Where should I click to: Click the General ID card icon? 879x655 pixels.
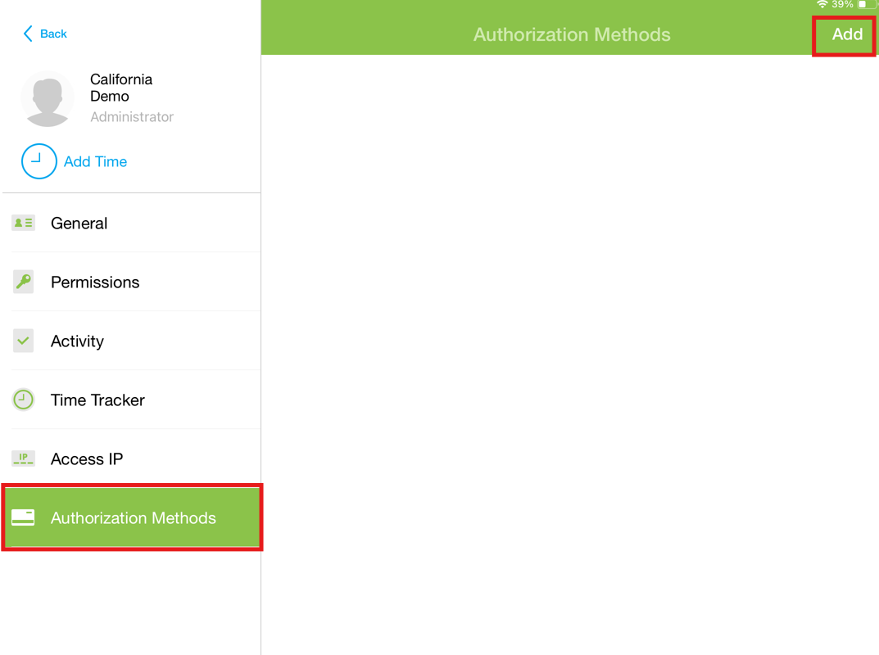(23, 223)
